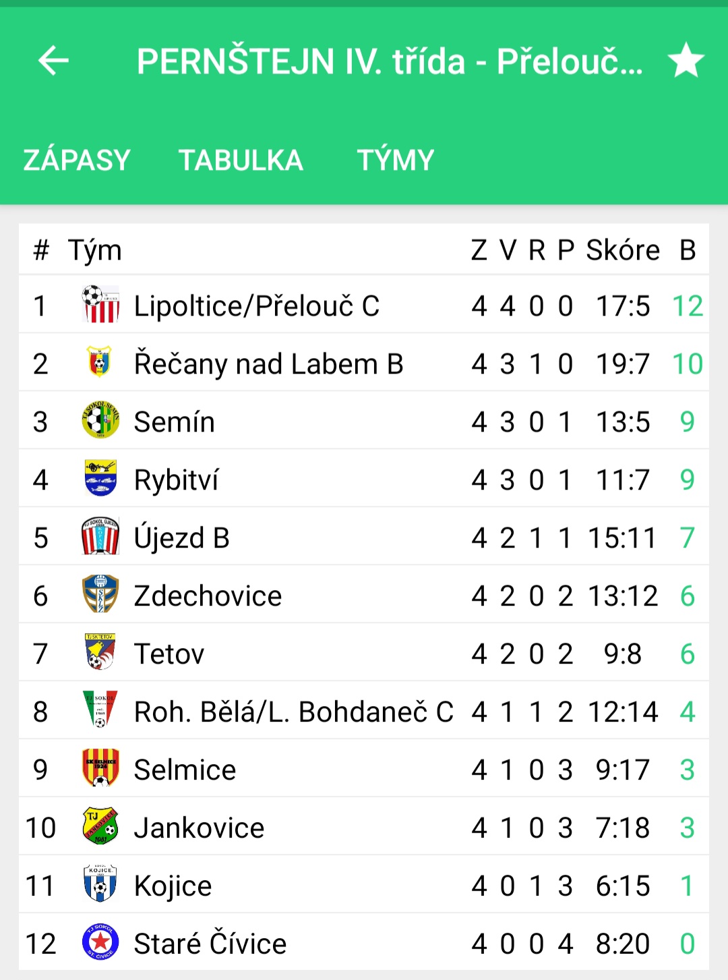728x980 pixels.
Task: Tap the Staré Čívice star logo
Action: (100, 942)
